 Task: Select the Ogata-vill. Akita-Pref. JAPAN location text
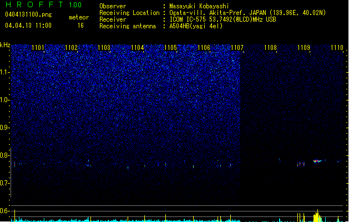click(247, 13)
